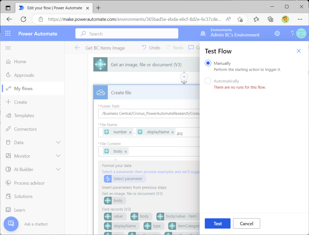
Task: Remove body token from File Content
Action: click(126, 152)
